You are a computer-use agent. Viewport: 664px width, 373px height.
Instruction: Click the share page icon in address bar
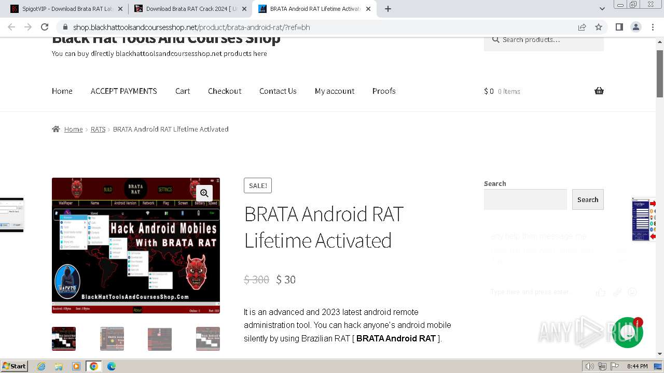click(582, 27)
